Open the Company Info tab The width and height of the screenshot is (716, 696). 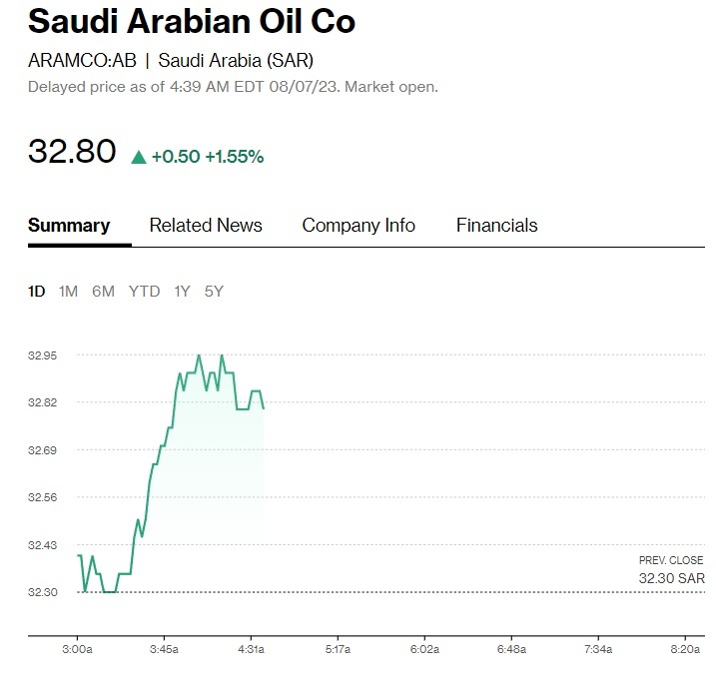pyautogui.click(x=358, y=226)
